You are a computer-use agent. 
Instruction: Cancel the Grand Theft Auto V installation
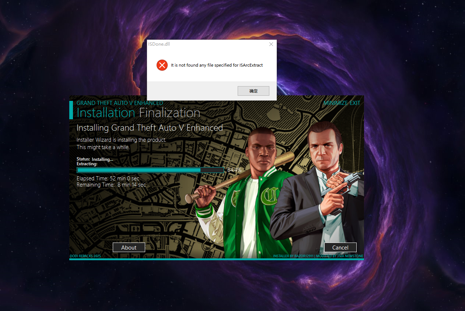(340, 247)
